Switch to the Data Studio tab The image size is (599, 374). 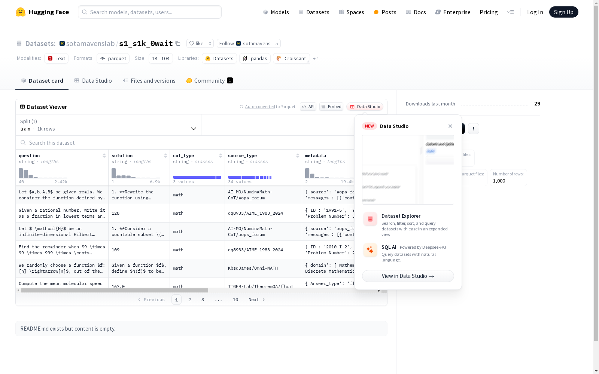(93, 81)
